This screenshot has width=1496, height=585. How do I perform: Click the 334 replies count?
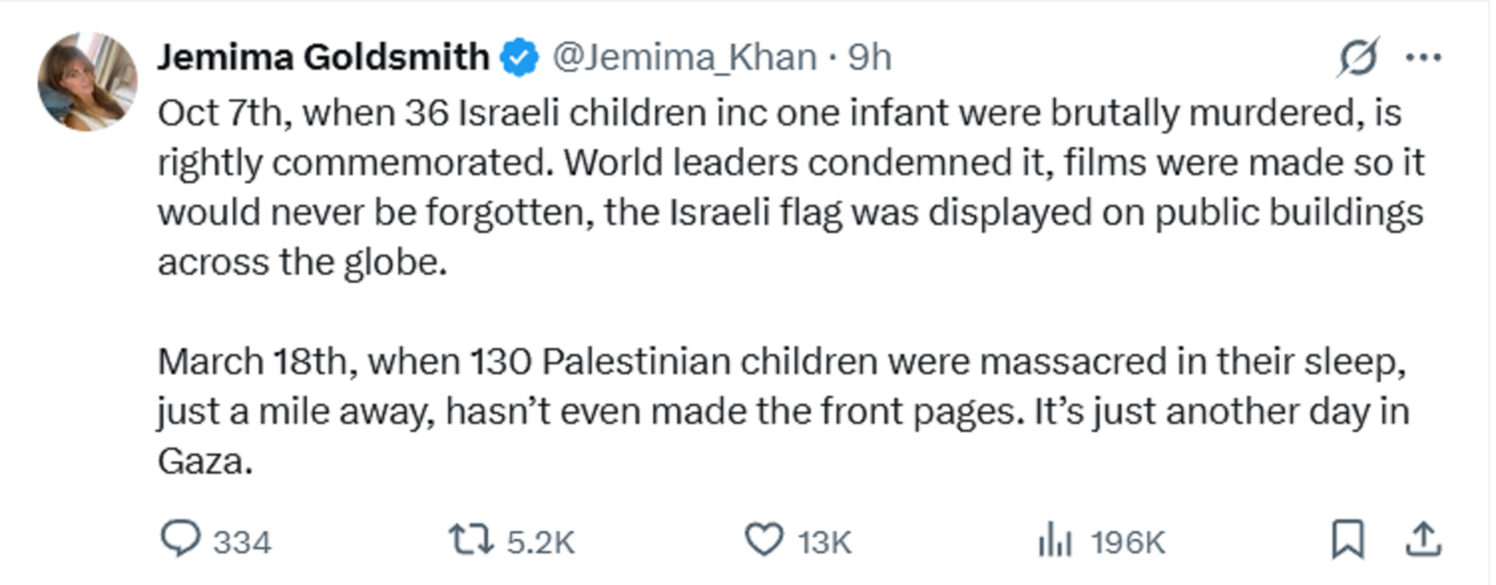(x=242, y=543)
